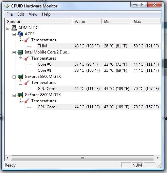Select the Core #1 sensor row
The width and height of the screenshot is (167, 173).
point(99,70)
